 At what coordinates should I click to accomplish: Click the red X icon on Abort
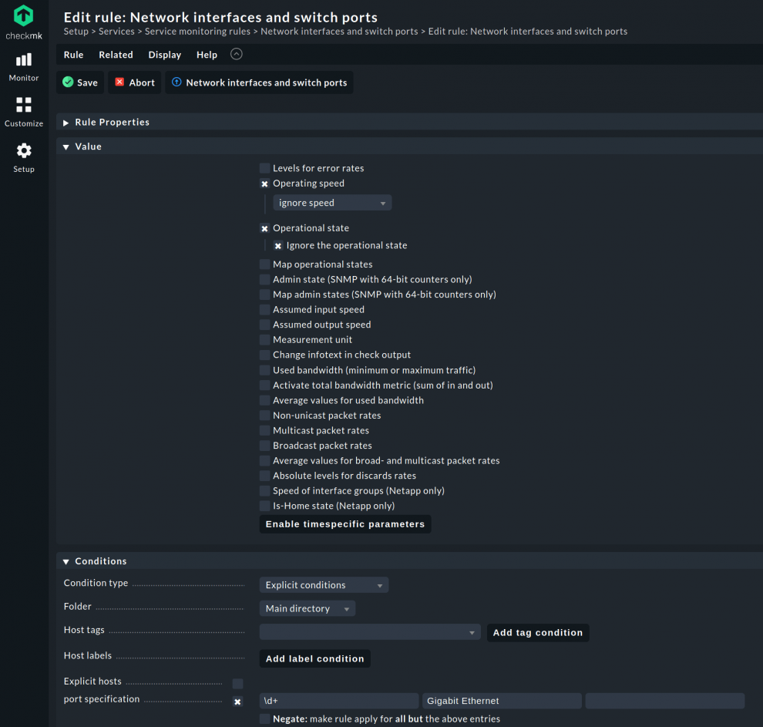119,82
